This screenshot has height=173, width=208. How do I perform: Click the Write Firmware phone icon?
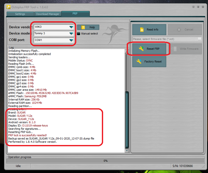click(x=174, y=49)
